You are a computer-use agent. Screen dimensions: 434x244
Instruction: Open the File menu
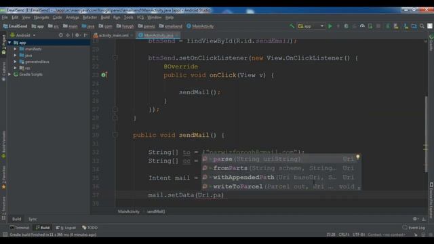(5, 17)
